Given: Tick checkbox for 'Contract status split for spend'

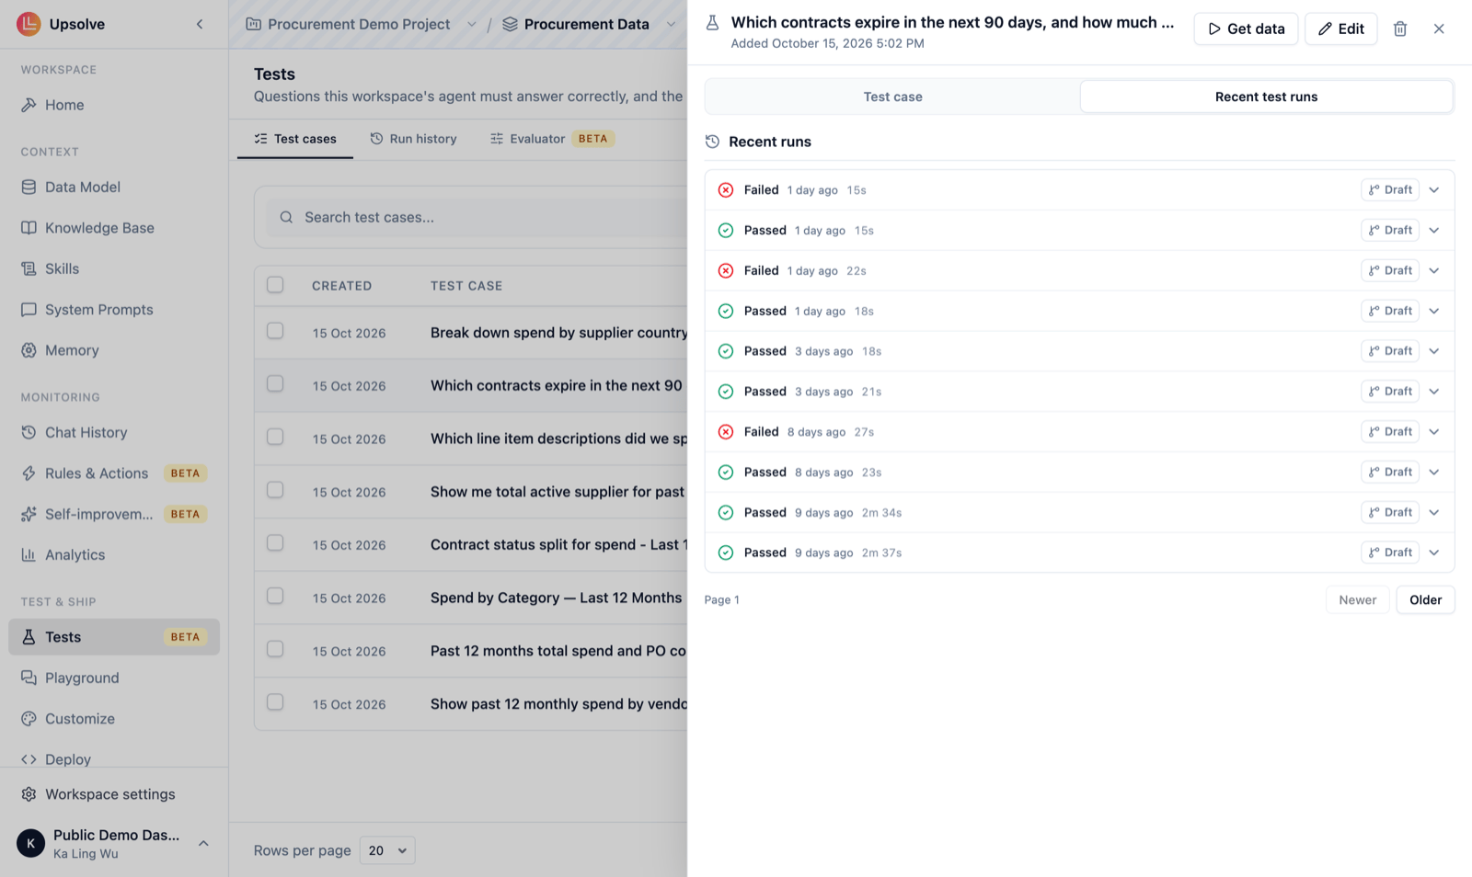Looking at the screenshot, I should pyautogui.click(x=275, y=543).
